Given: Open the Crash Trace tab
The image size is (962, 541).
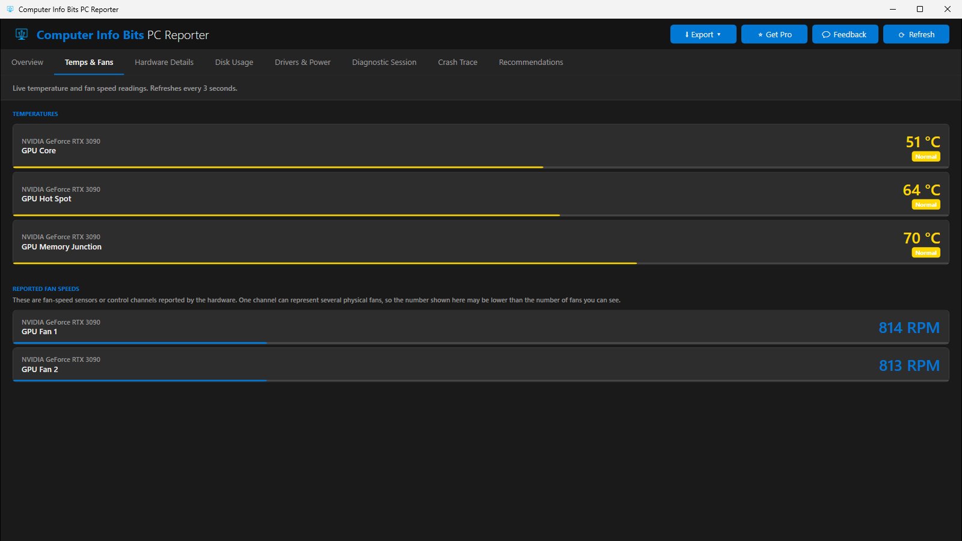Looking at the screenshot, I should [458, 62].
